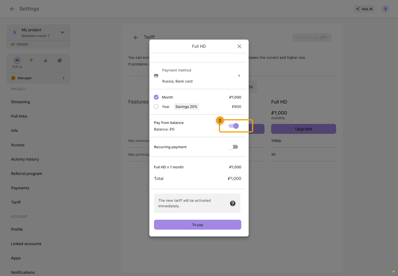Open Profile in the sidebar
Viewport: 398px width, 276px height.
click(17, 229)
